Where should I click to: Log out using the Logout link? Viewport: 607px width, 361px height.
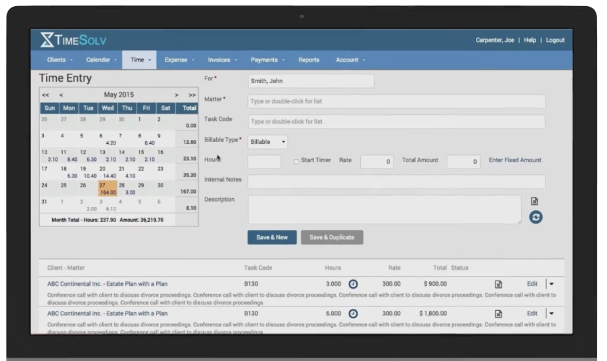coord(555,40)
